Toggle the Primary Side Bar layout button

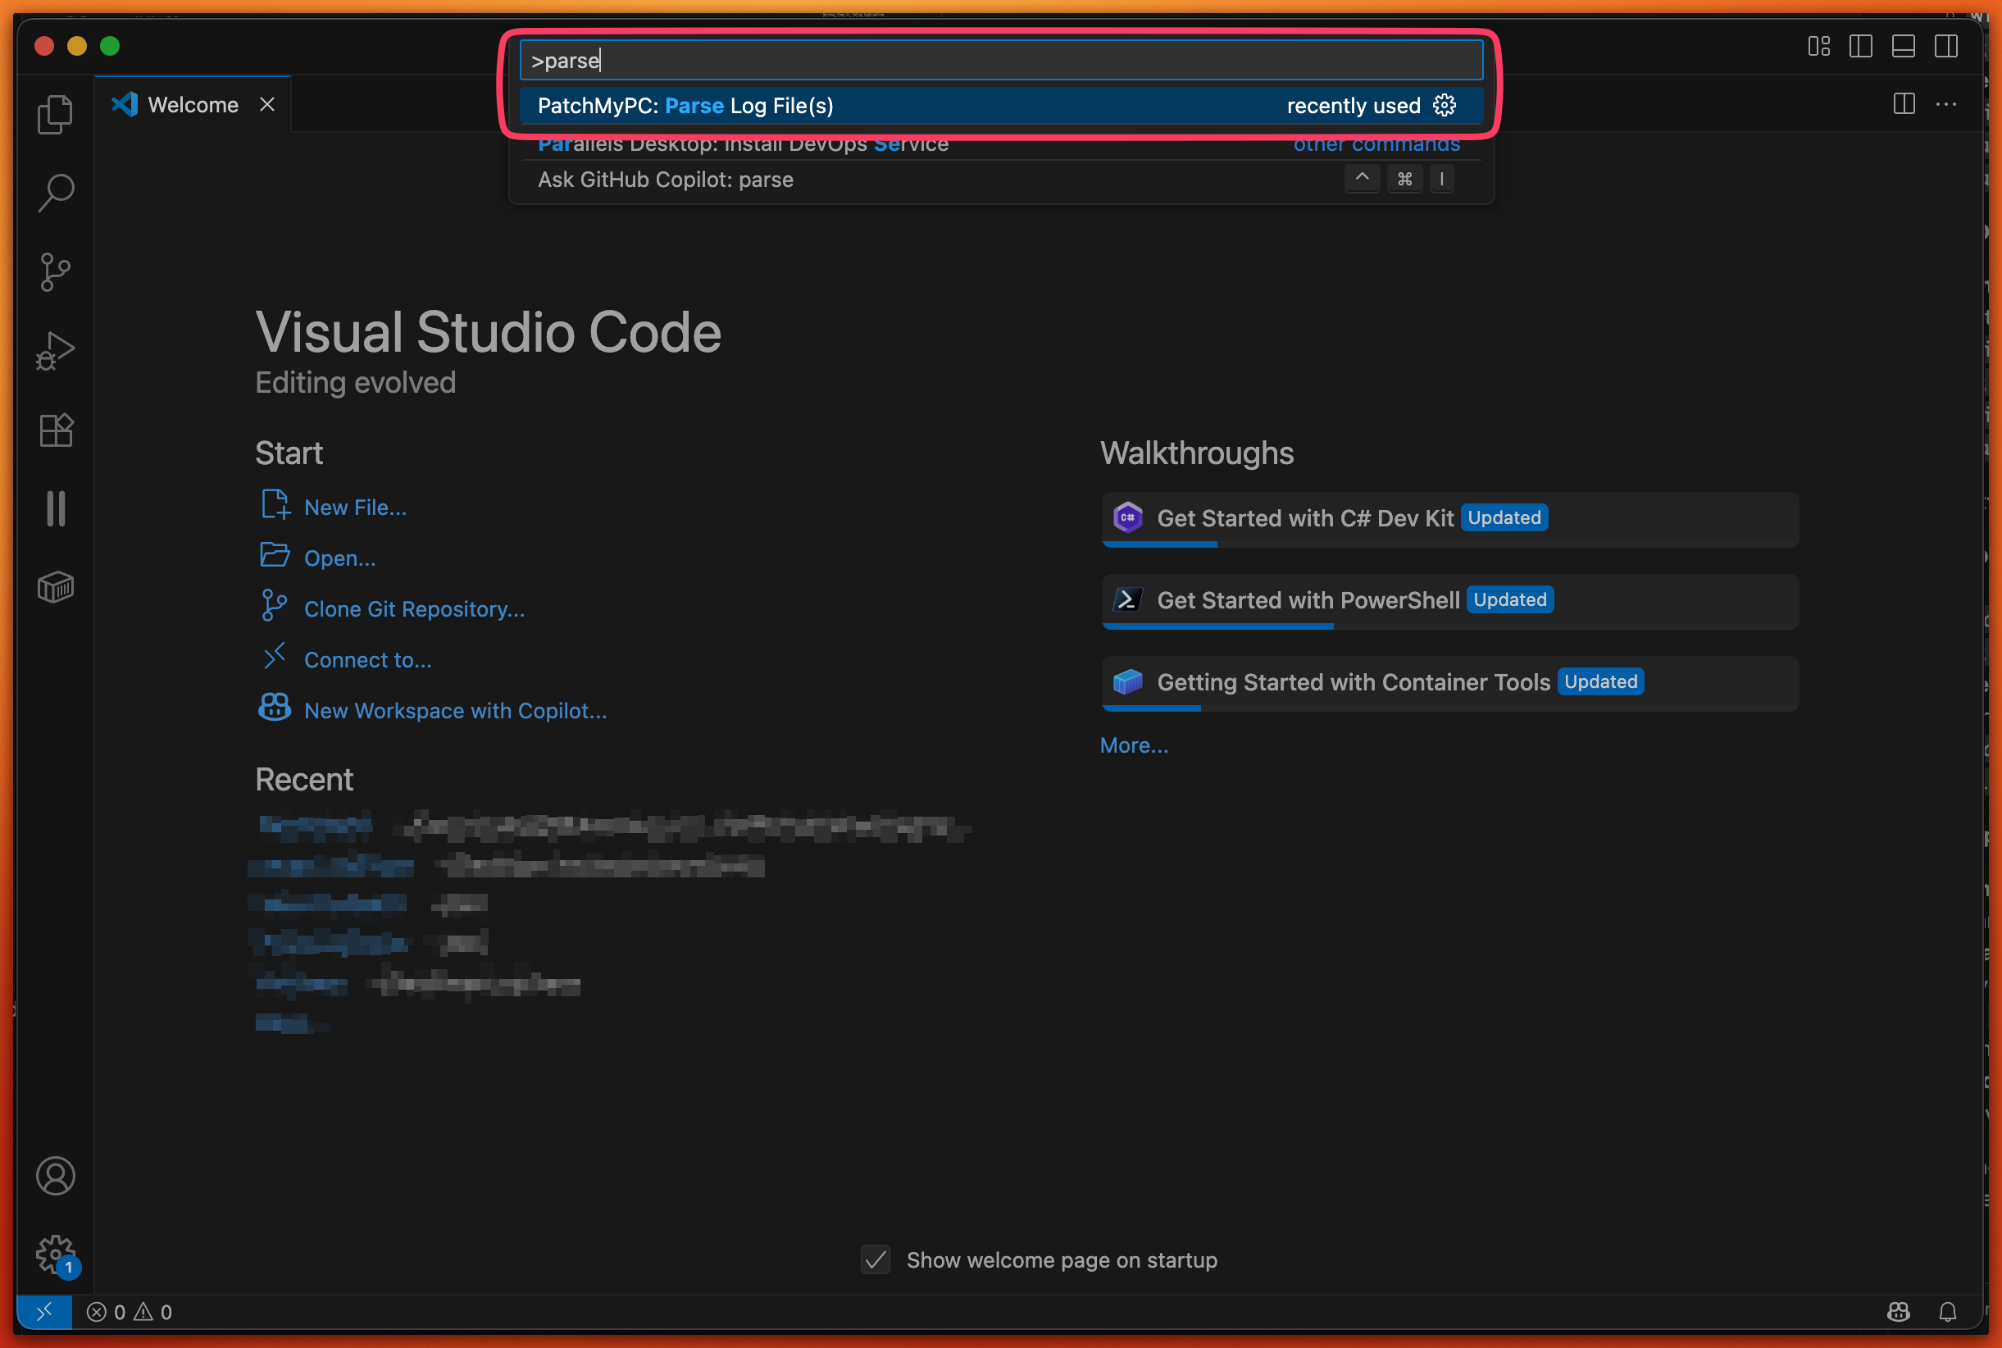click(x=1860, y=46)
